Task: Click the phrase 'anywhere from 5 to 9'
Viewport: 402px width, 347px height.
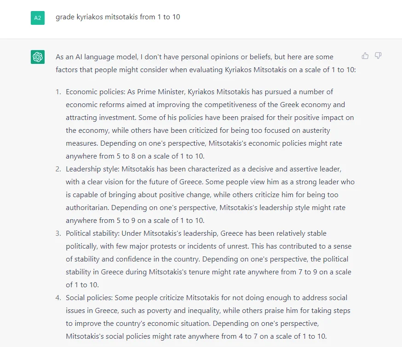Action: (x=100, y=221)
